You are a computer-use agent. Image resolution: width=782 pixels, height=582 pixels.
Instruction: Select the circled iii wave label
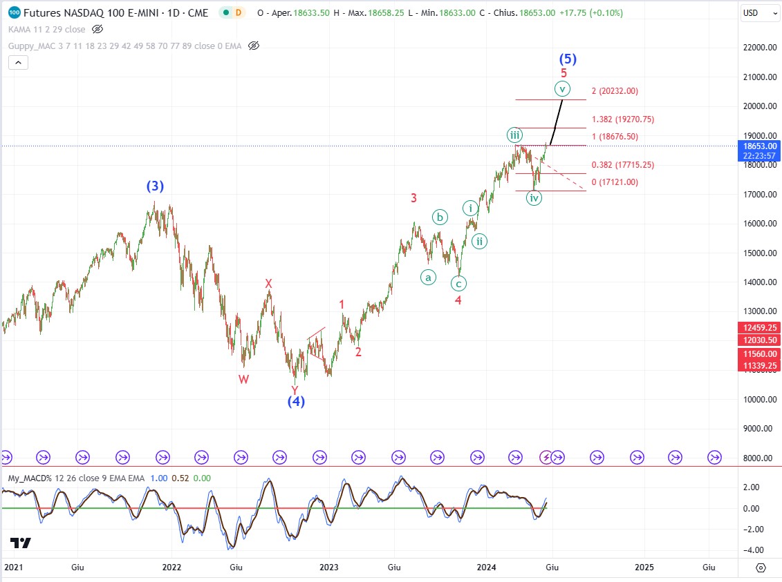coord(514,135)
